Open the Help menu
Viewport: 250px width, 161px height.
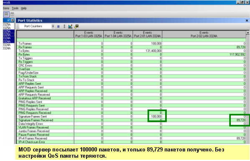[x=24, y=8]
